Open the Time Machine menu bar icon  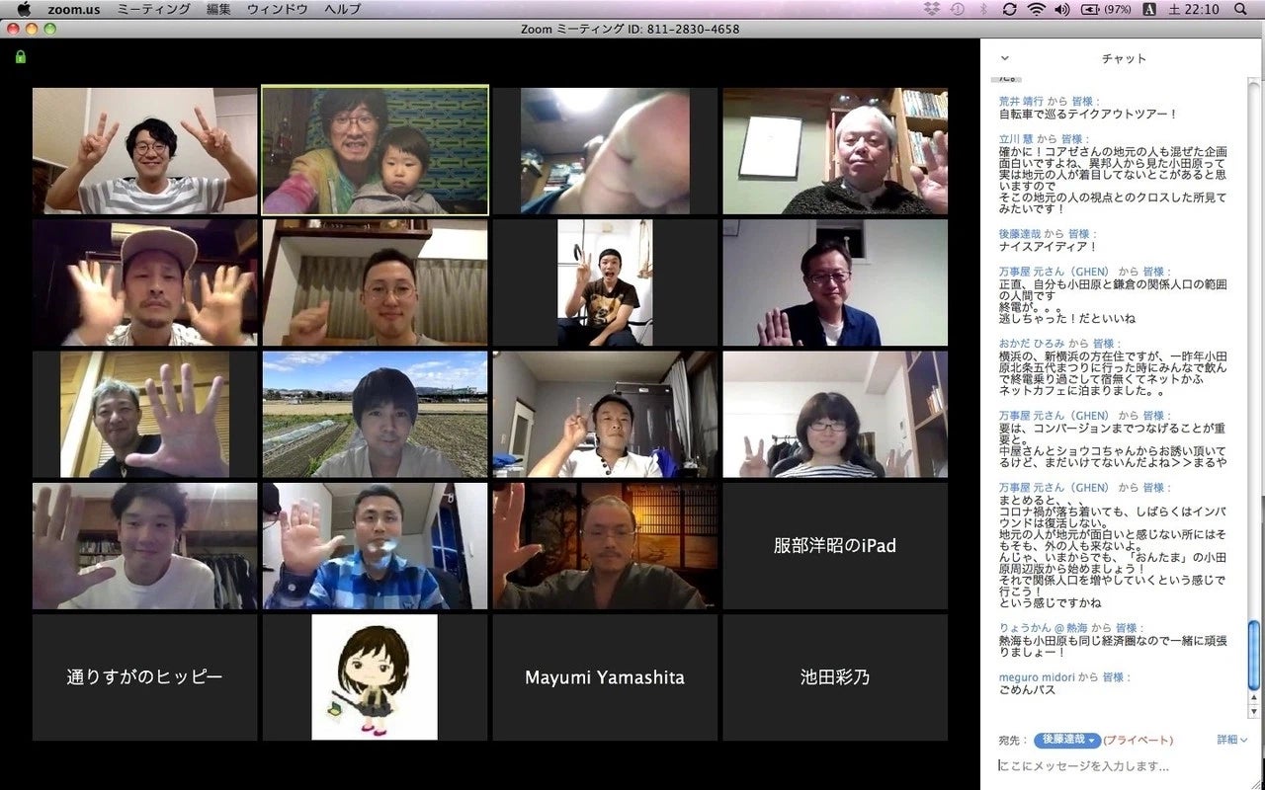(957, 9)
